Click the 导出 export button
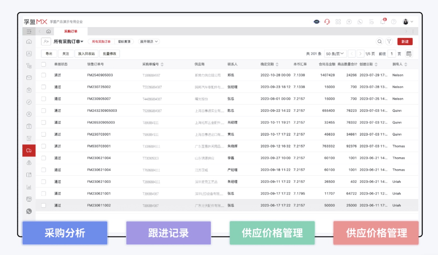438x255 pixels. pyautogui.click(x=49, y=54)
